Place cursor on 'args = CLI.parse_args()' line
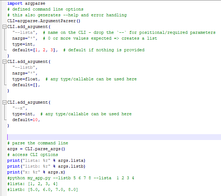 (36, 149)
